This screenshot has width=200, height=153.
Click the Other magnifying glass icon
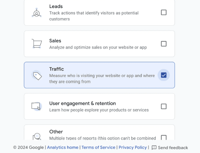tap(37, 136)
